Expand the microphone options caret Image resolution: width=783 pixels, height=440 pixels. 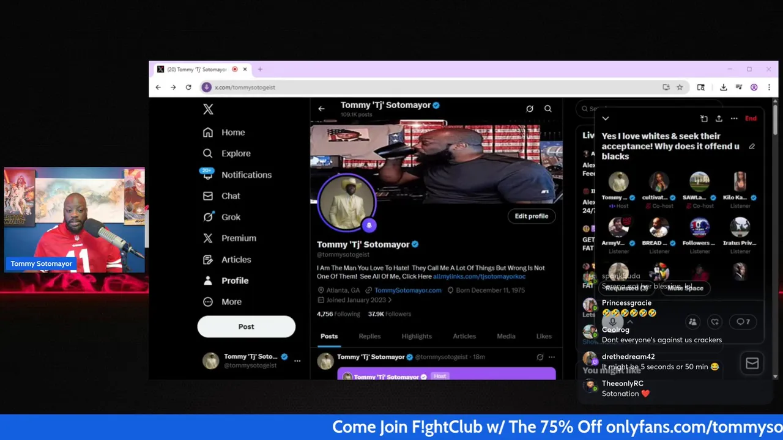point(629,322)
